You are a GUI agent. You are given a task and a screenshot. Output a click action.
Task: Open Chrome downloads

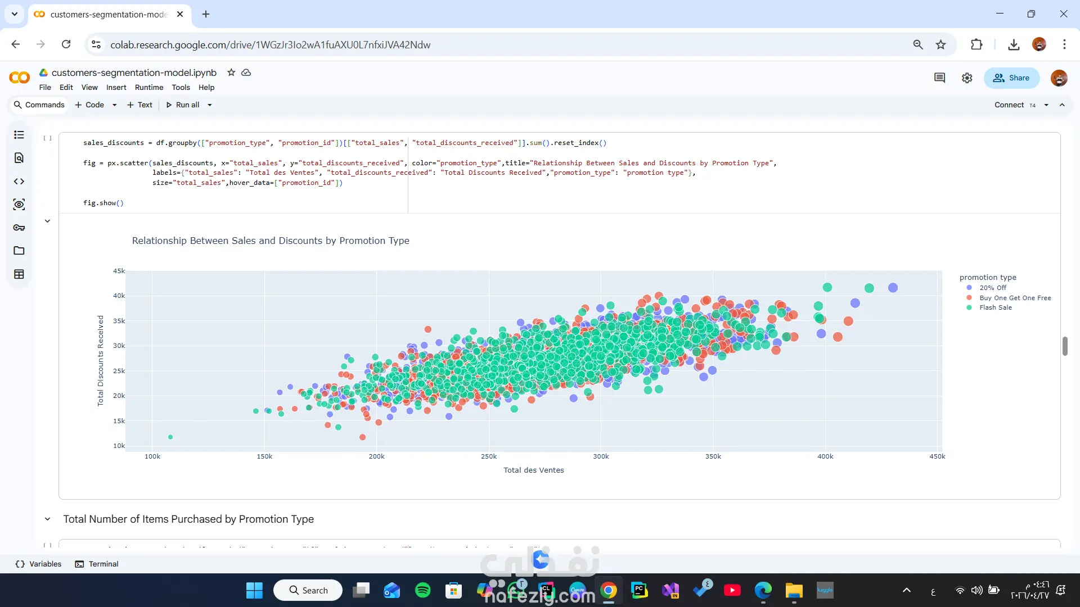(x=1014, y=44)
